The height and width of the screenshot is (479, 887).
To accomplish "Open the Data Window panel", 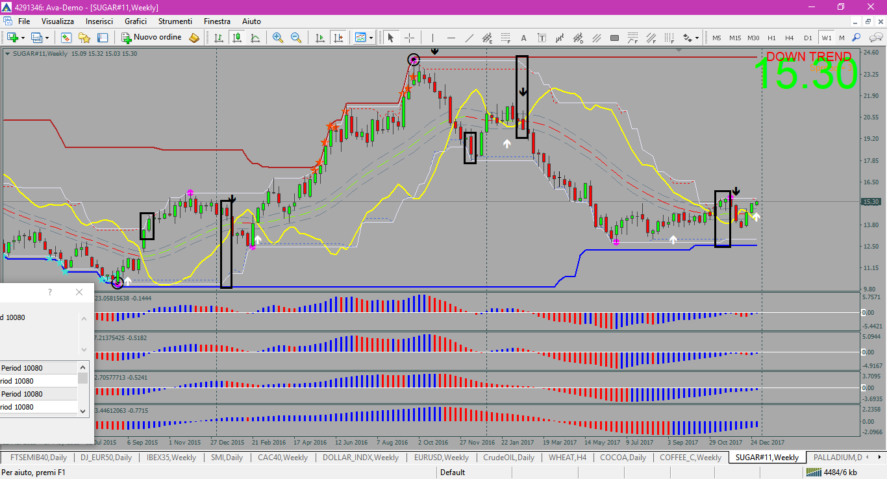I will pos(102,38).
